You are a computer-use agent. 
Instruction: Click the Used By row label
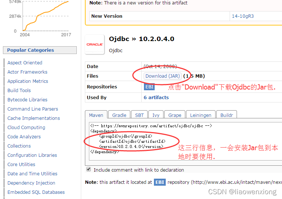pos(97,98)
